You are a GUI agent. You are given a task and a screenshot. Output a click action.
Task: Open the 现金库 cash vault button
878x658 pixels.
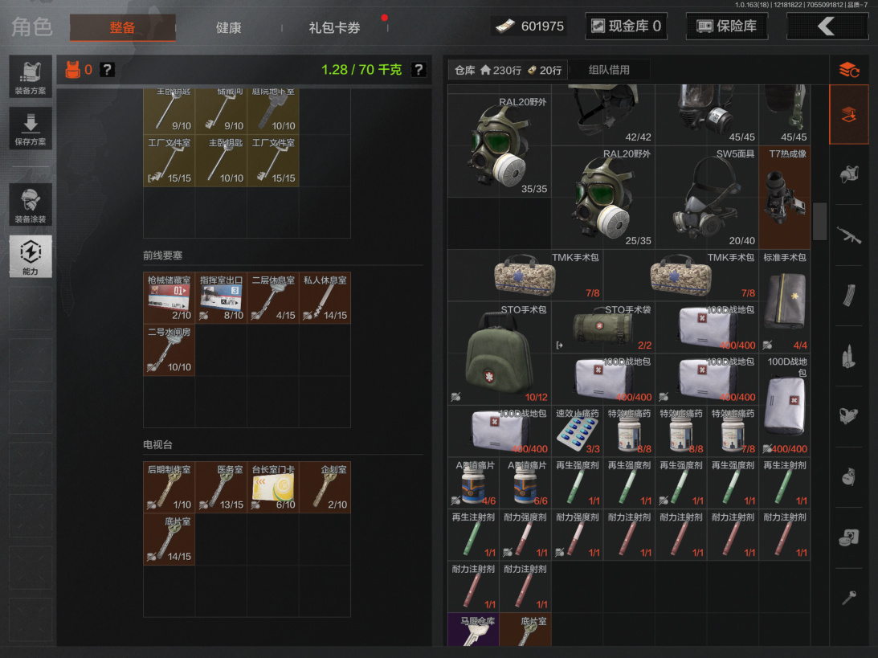[627, 27]
